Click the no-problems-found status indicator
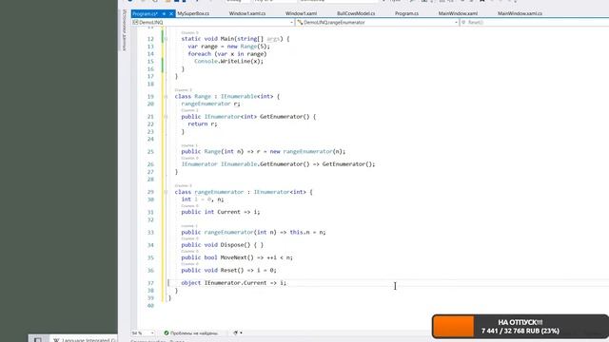 [x=190, y=332]
